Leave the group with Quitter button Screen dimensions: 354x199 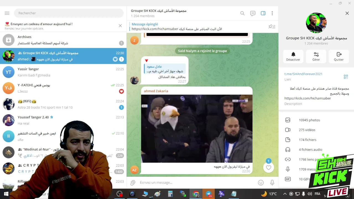point(339,56)
